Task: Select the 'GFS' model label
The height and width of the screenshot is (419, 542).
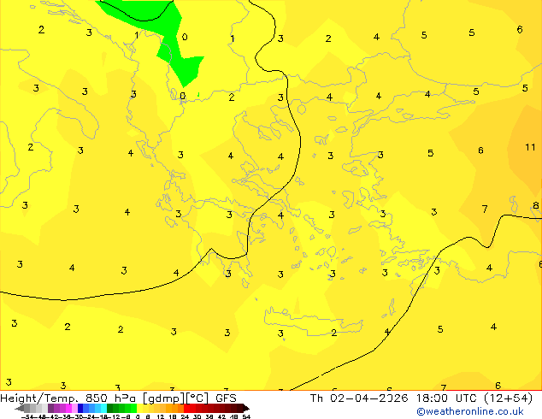Action: (226, 398)
